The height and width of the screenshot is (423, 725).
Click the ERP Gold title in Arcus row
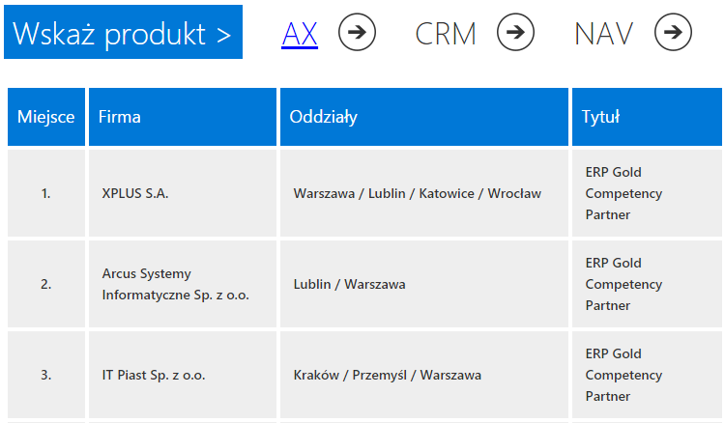pyautogui.click(x=647, y=284)
